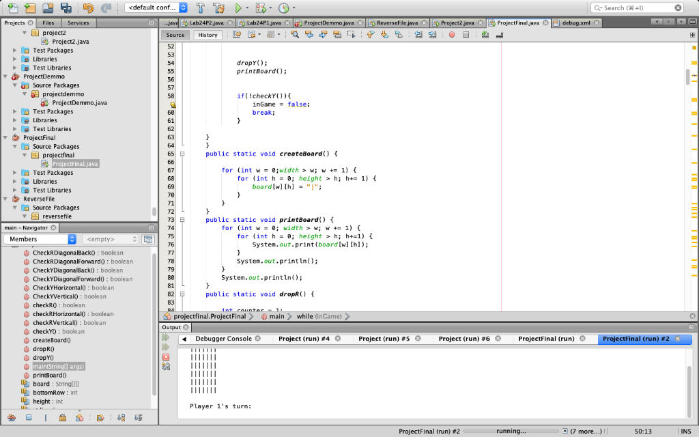Toggle Rectangular Selection in the editor toolbar

coord(352,34)
